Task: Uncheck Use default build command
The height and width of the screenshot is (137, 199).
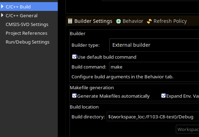Action: click(x=74, y=57)
